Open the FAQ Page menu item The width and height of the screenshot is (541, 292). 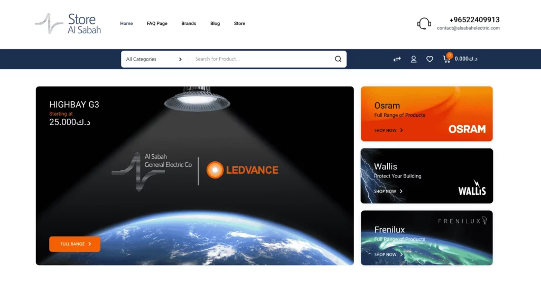pyautogui.click(x=157, y=24)
